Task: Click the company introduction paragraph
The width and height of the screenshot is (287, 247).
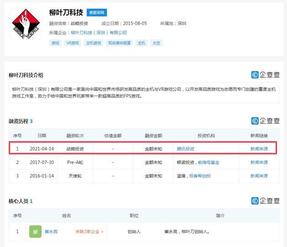Action: point(144,93)
